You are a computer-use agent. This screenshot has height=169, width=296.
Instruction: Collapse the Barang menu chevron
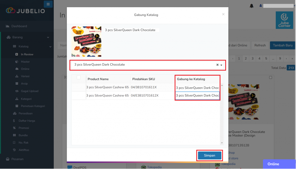click(48, 37)
